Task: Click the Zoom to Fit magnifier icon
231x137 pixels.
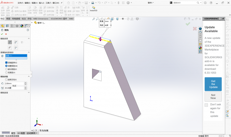Action: coord(93,19)
